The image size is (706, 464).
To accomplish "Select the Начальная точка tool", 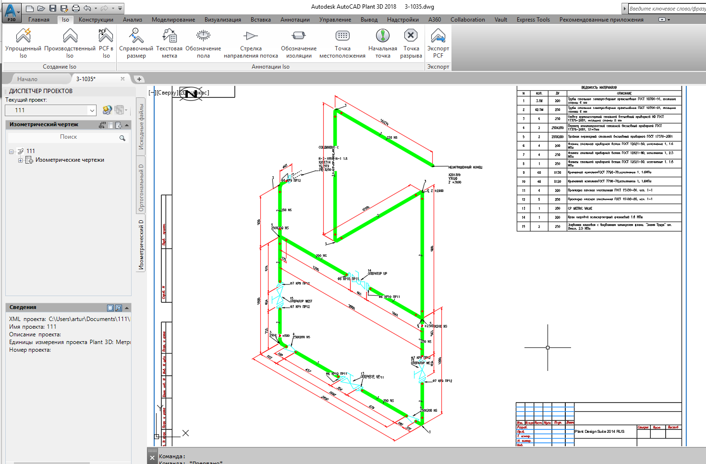I will pos(383,43).
